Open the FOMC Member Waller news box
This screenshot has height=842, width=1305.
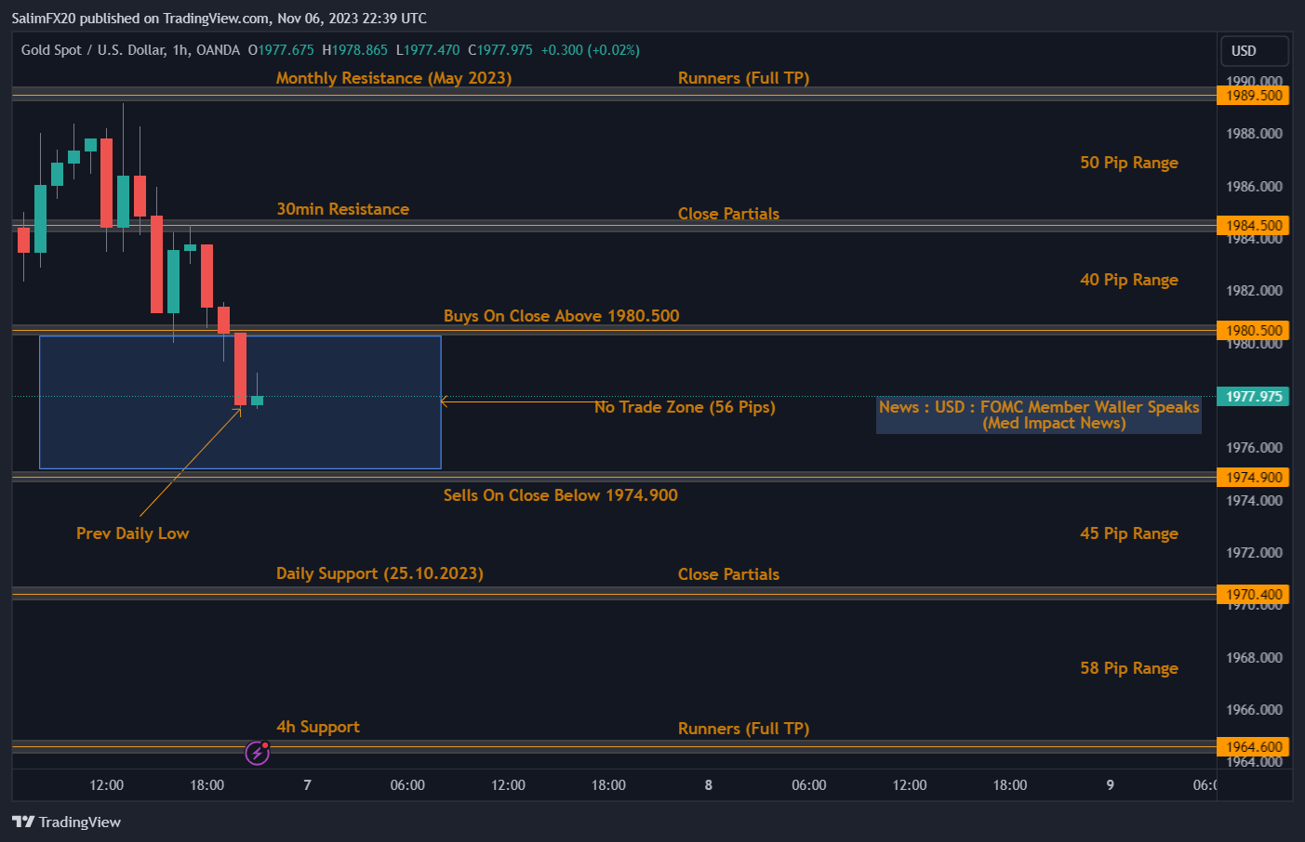coord(1038,415)
